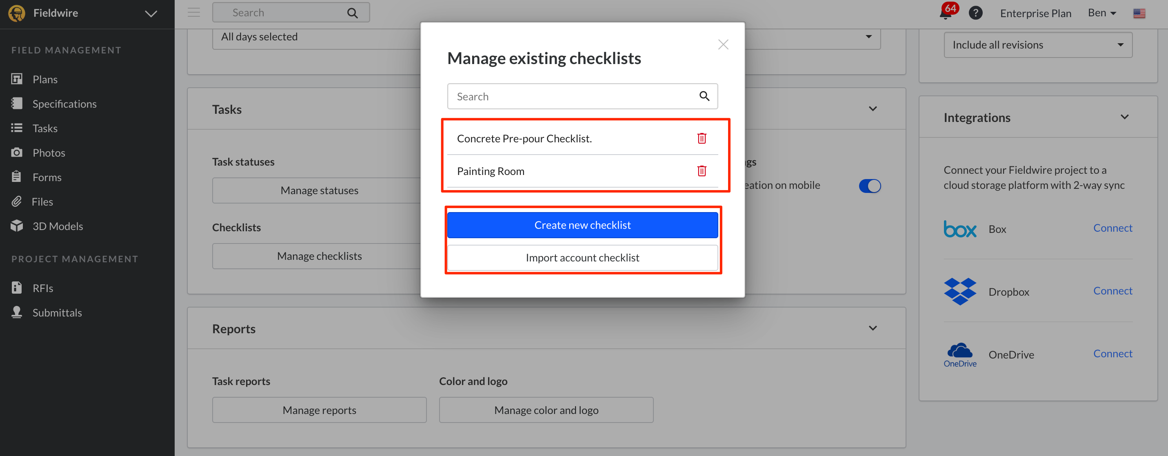
Task: Click the Forms icon in sidebar
Action: pos(17,177)
